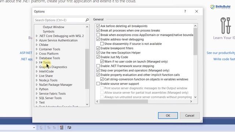Screen dimensions: 235x132
Task: Click the settings horizontal scrollbar thumb
Action: pos(124,102)
